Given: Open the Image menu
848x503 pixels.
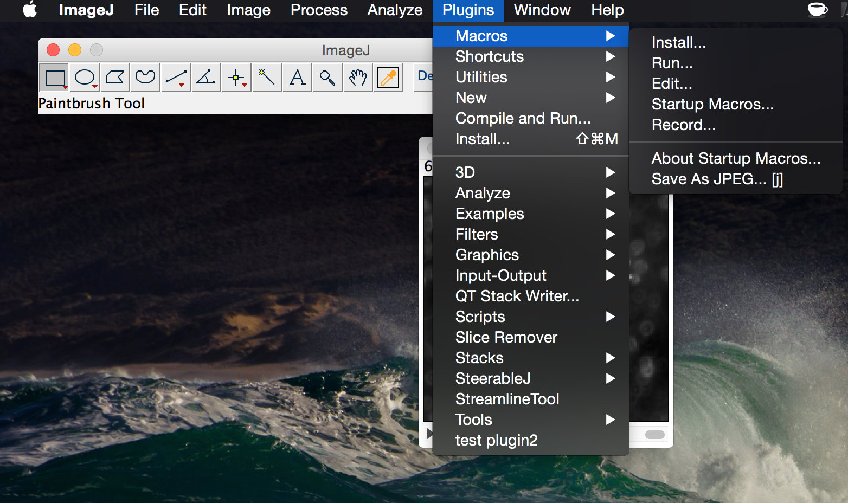Looking at the screenshot, I should [x=248, y=10].
